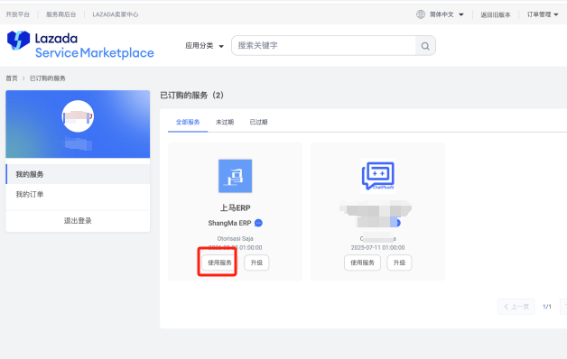Screen dimensions: 567x359
Task: Click the chat bubble beside ShangMa ERP
Action: tap(258, 223)
